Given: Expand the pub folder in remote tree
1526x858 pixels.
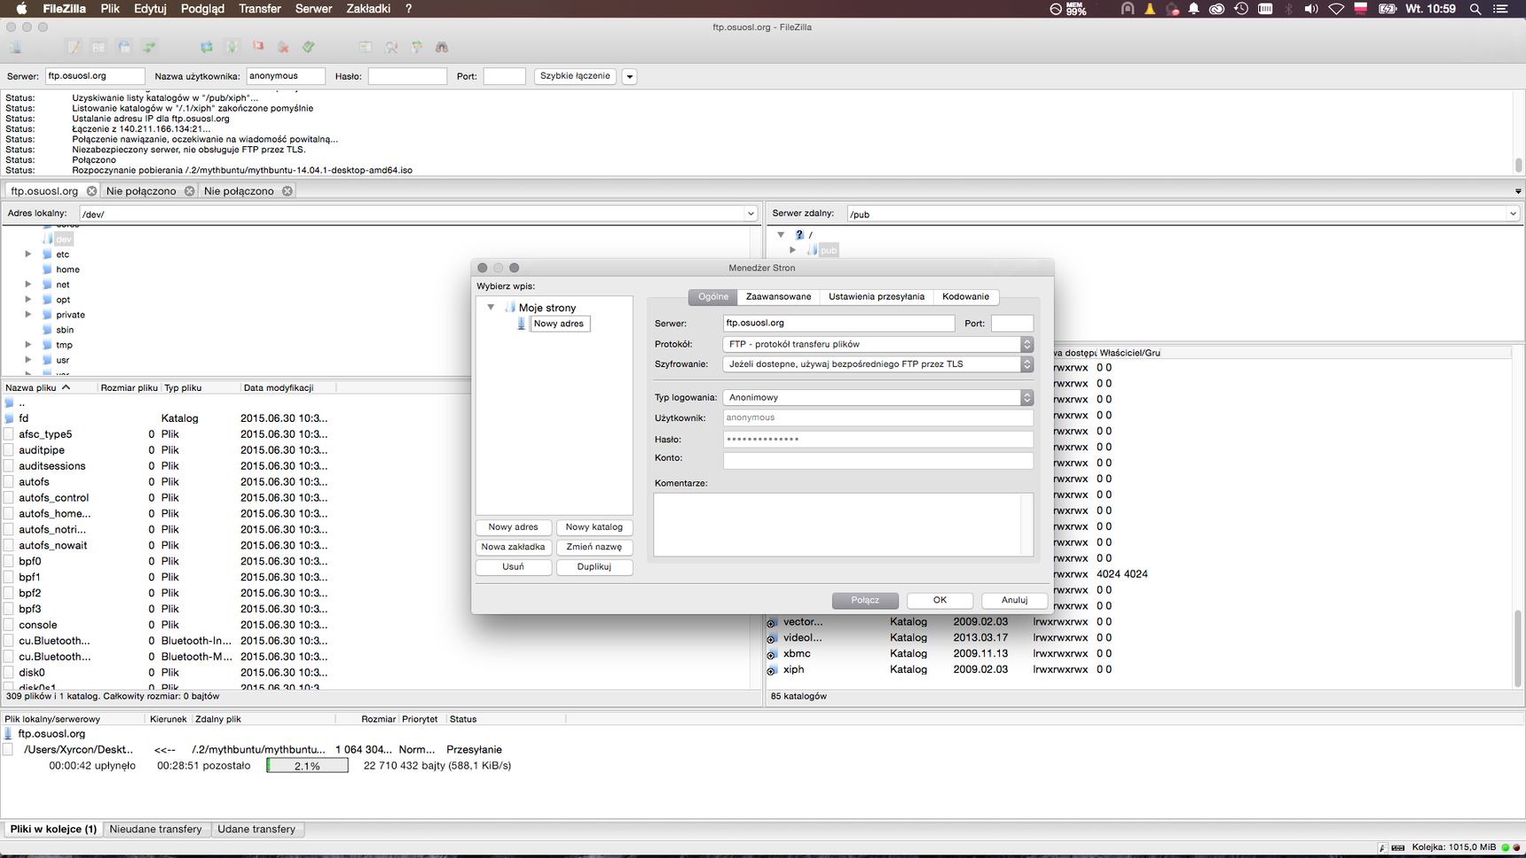Looking at the screenshot, I should click(x=793, y=251).
